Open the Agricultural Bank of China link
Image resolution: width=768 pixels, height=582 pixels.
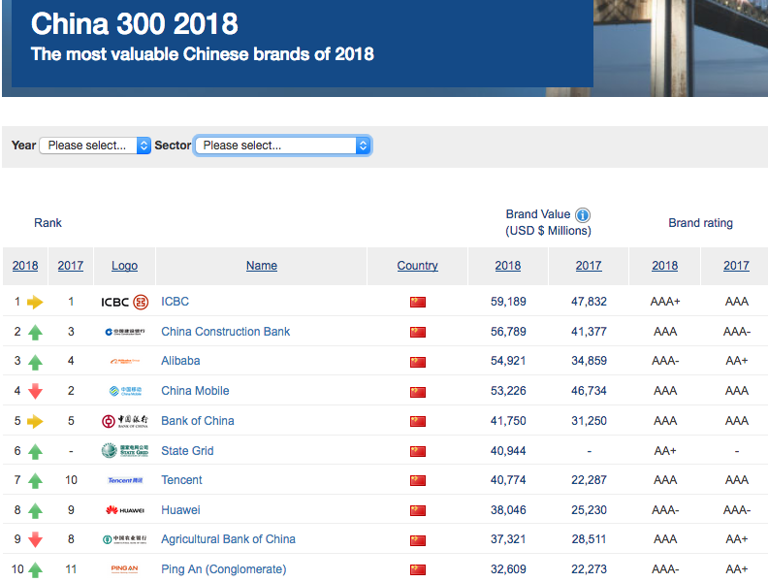coord(228,539)
